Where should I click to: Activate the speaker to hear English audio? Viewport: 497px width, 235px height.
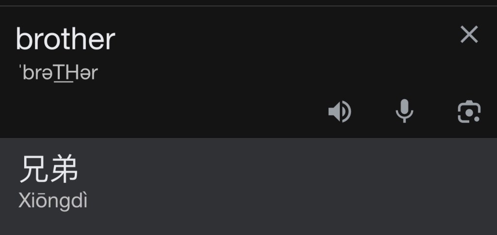click(x=339, y=111)
